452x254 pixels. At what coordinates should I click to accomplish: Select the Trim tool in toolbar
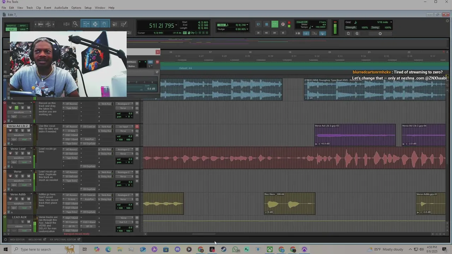pos(86,24)
